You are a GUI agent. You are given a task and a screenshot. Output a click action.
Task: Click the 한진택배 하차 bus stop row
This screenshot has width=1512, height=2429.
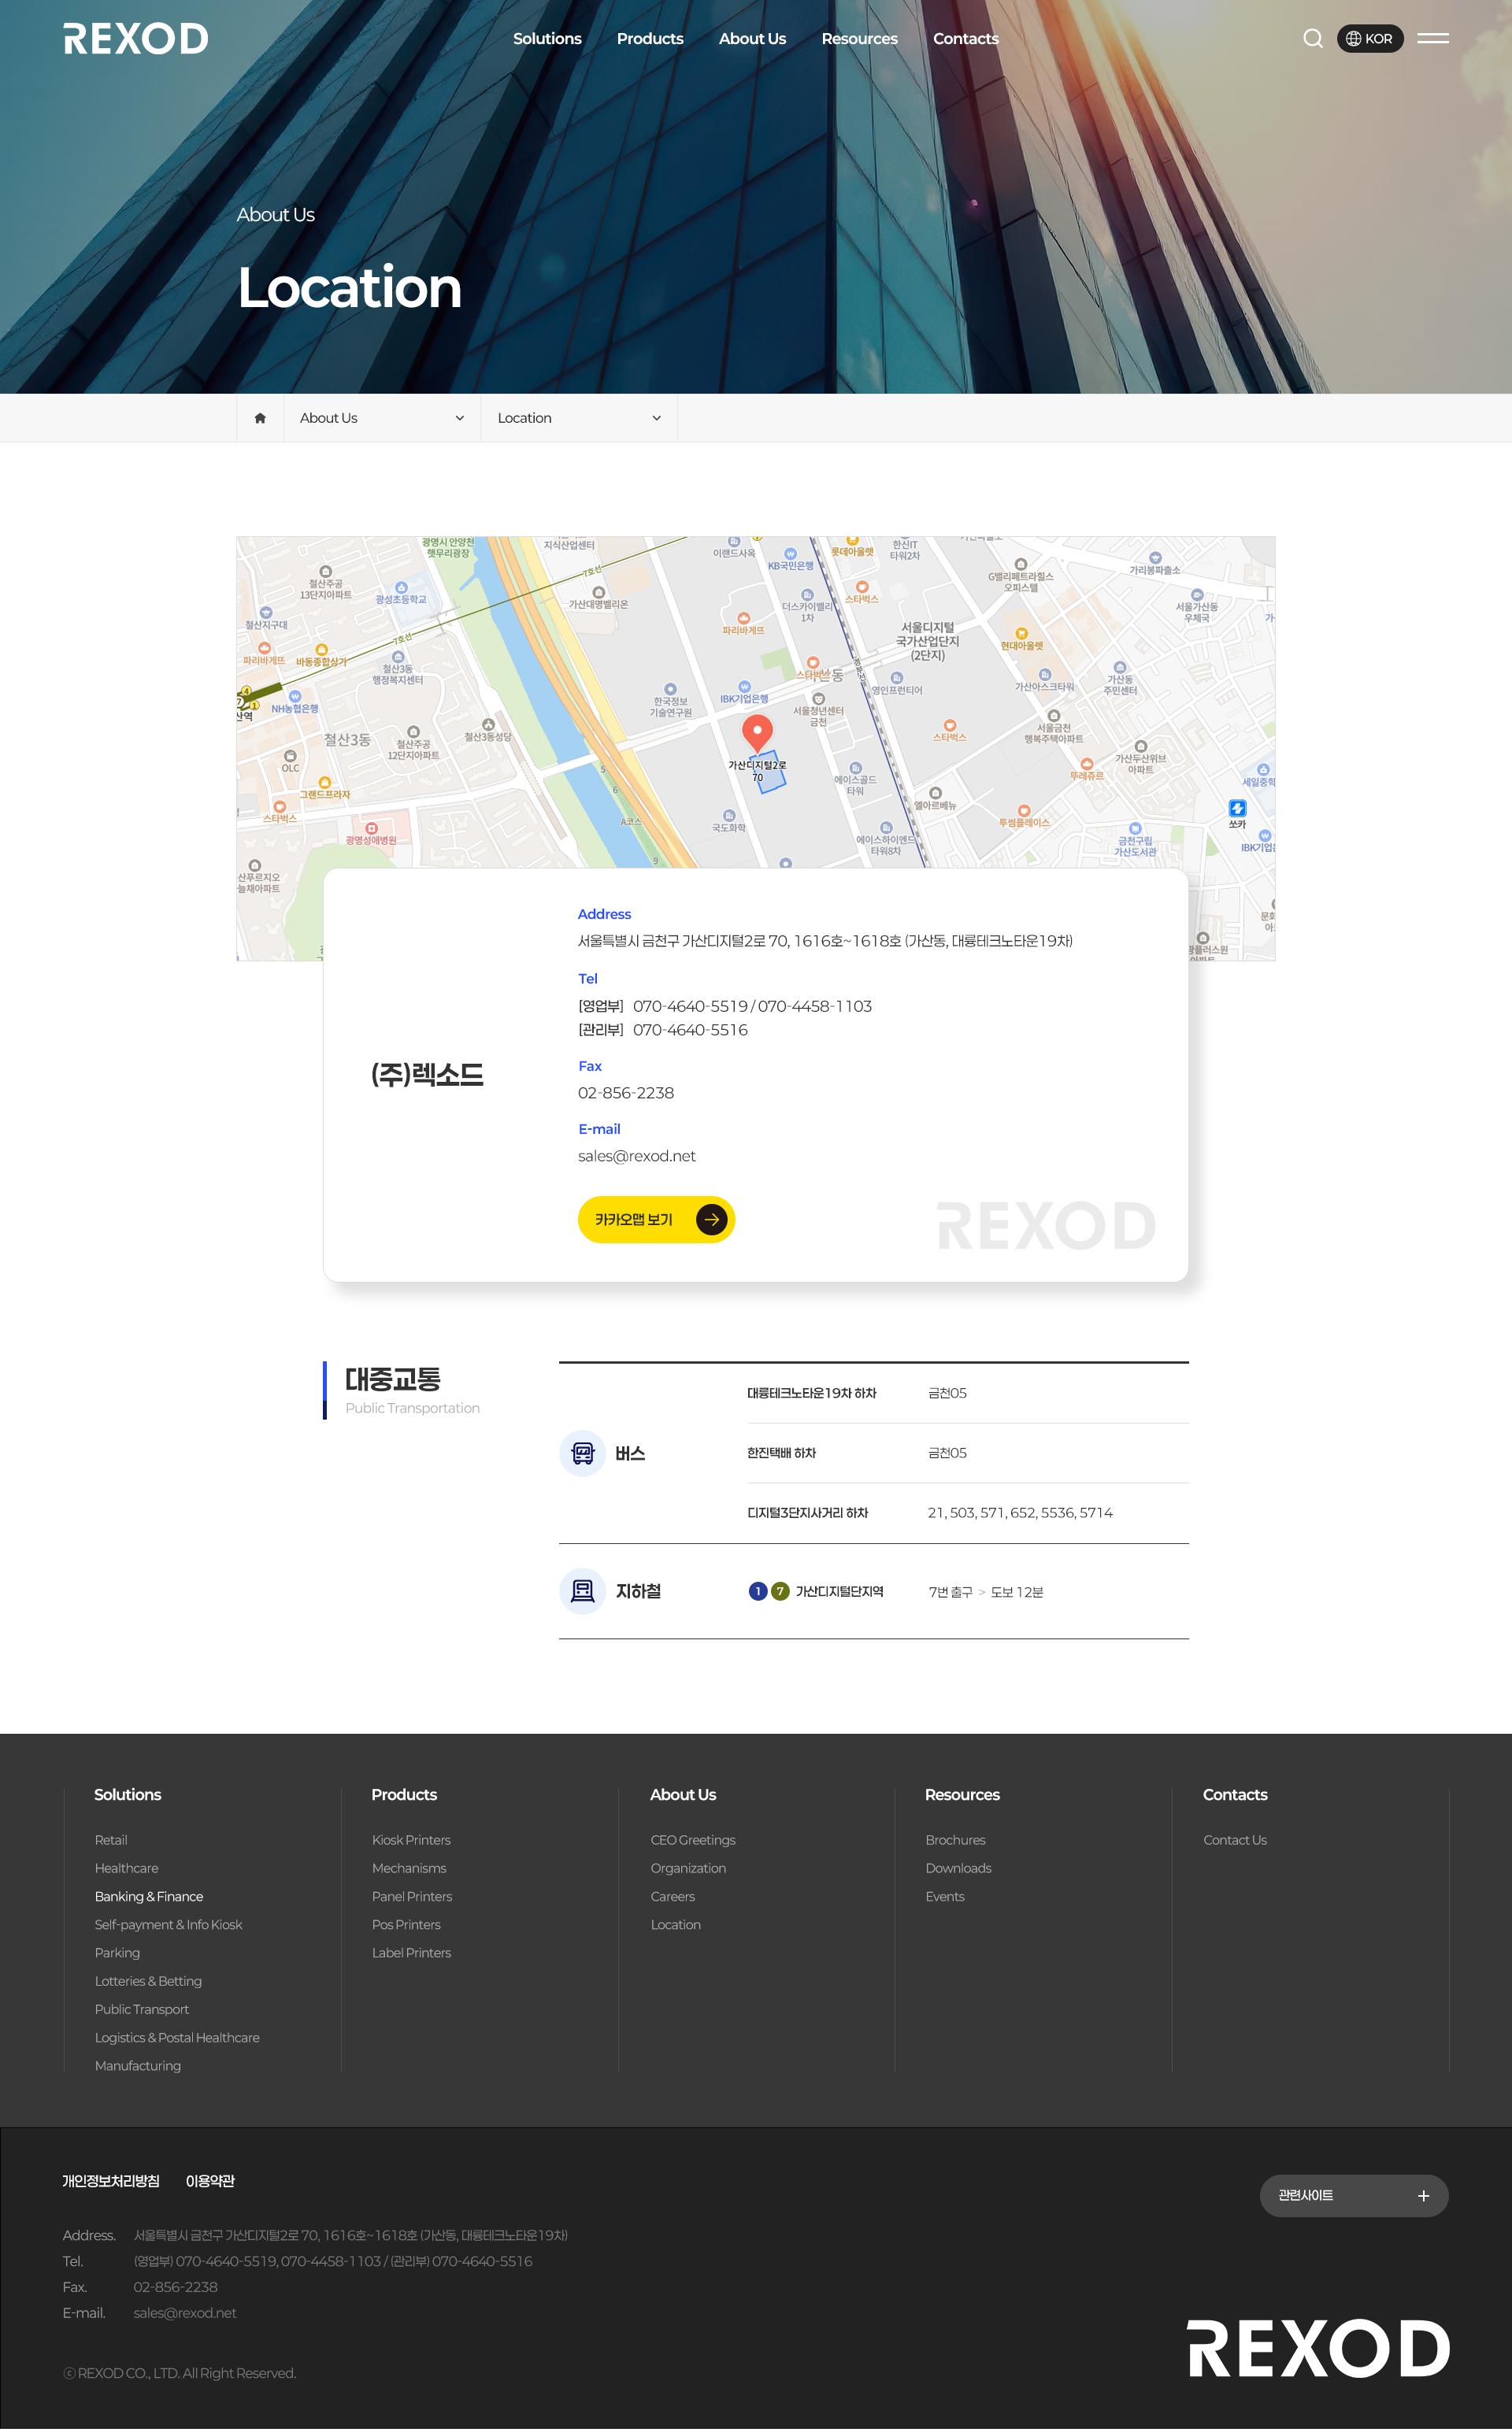968,1453
